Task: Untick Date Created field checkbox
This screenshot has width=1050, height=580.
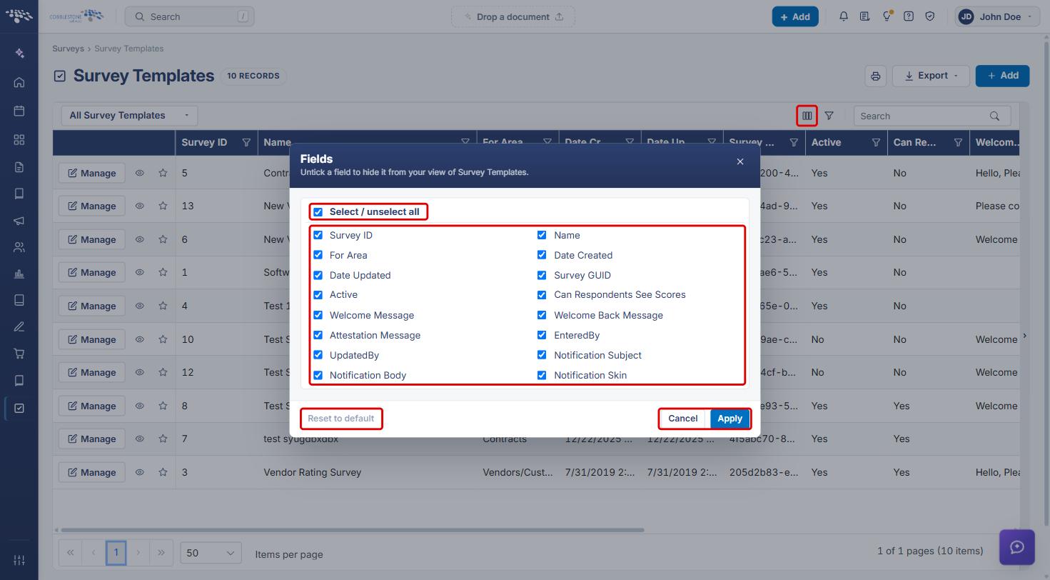Action: [542, 255]
